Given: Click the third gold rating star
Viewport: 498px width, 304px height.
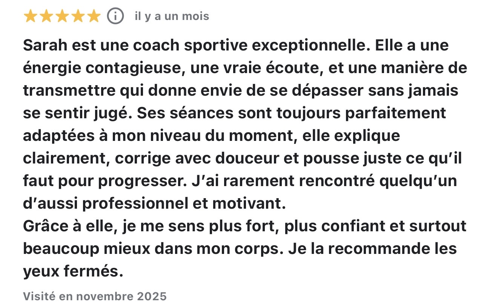Looking at the screenshot, I should [x=62, y=17].
